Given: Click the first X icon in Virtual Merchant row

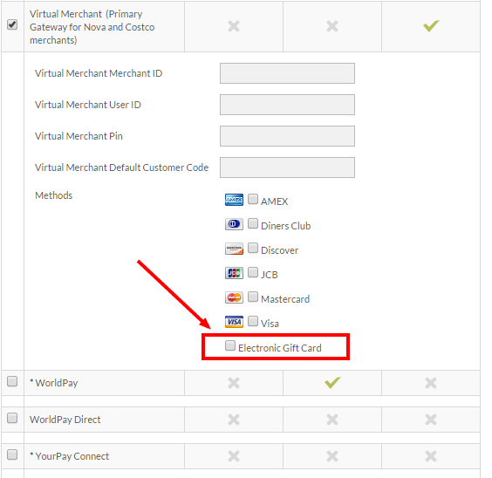Looking at the screenshot, I should click(x=234, y=26).
